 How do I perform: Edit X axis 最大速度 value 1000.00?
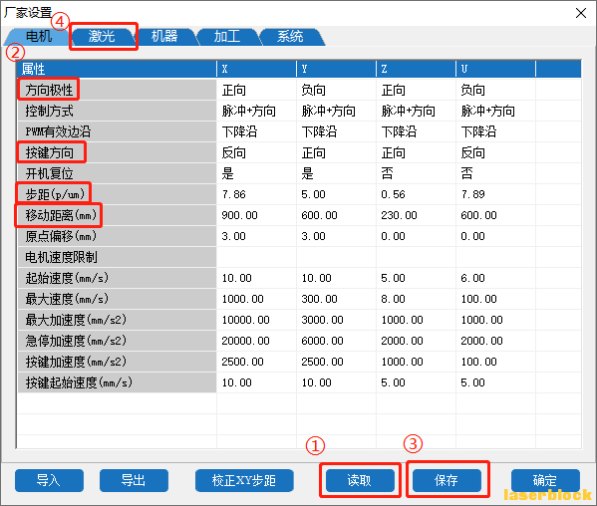click(256, 299)
